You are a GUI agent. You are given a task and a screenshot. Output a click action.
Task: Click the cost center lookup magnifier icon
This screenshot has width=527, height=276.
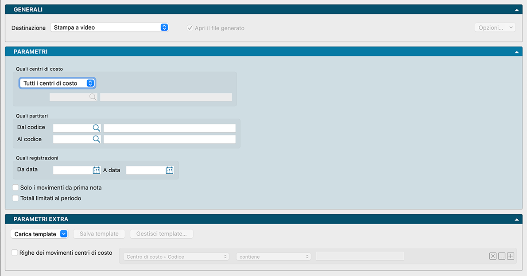(x=93, y=97)
